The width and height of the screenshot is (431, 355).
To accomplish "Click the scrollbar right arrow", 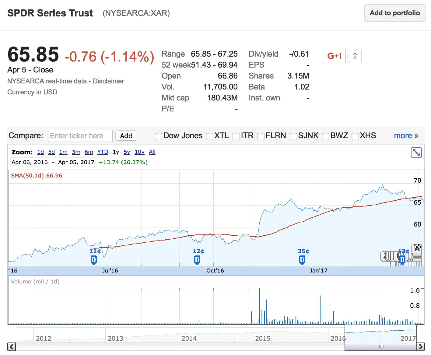I will click(420, 347).
